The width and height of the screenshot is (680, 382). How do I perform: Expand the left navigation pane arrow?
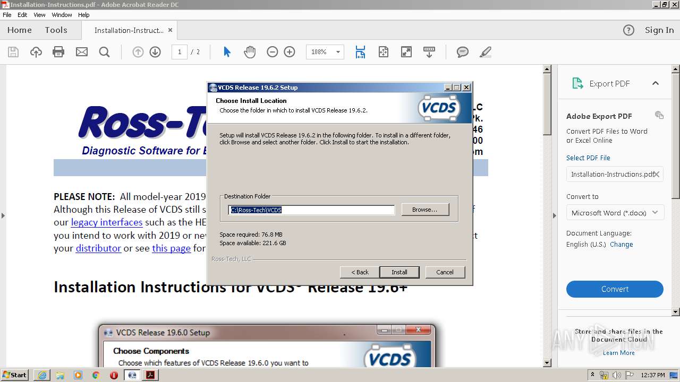point(3,215)
